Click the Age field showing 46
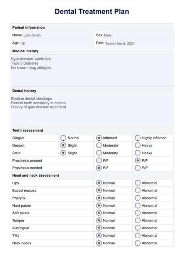Screen dimensions: 183x260 click(56, 43)
